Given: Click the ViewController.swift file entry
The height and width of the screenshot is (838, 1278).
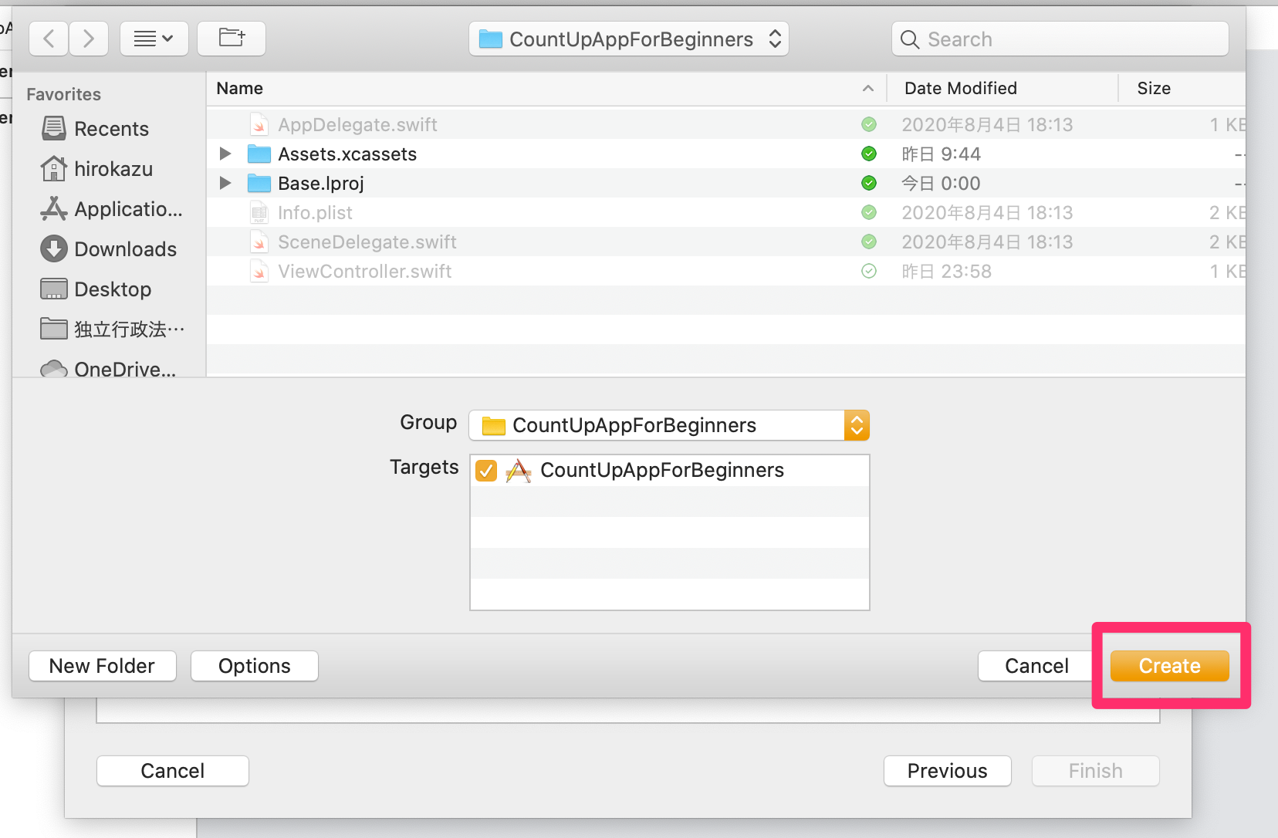Looking at the screenshot, I should (364, 271).
